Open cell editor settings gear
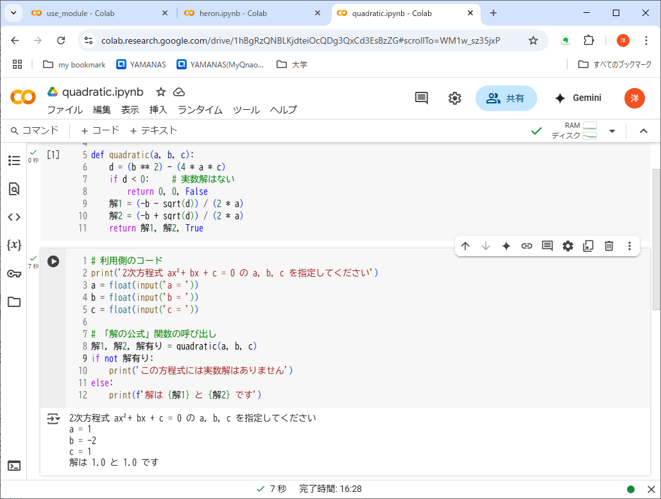 click(568, 246)
